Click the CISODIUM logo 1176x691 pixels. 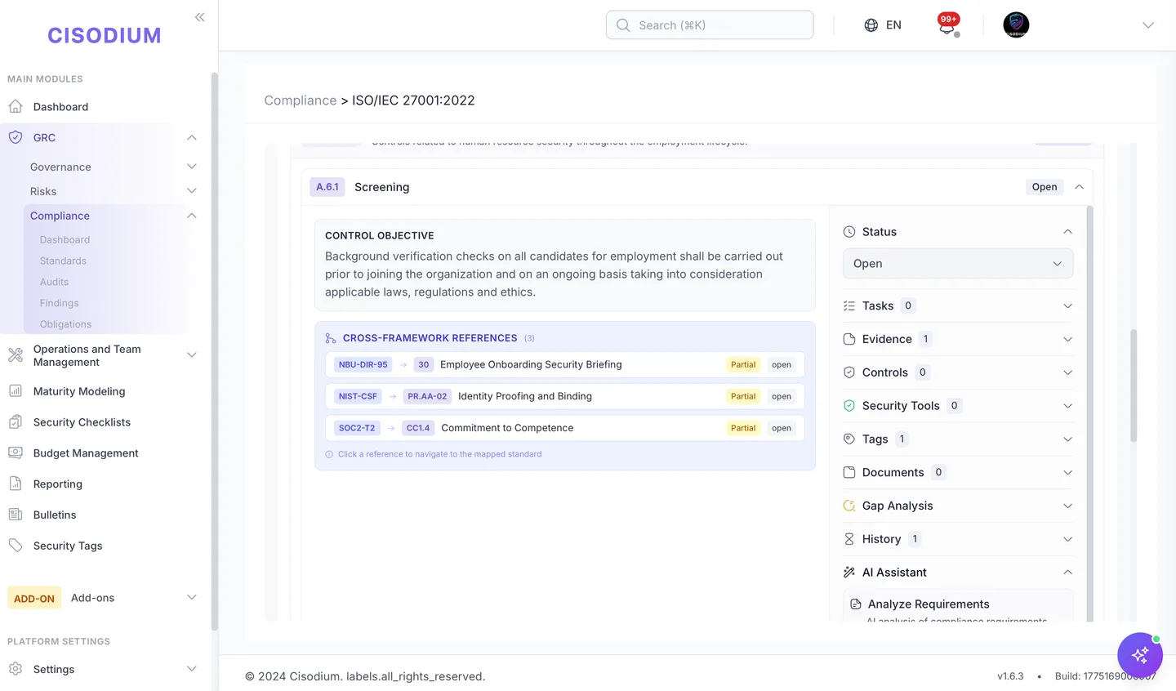105,36
